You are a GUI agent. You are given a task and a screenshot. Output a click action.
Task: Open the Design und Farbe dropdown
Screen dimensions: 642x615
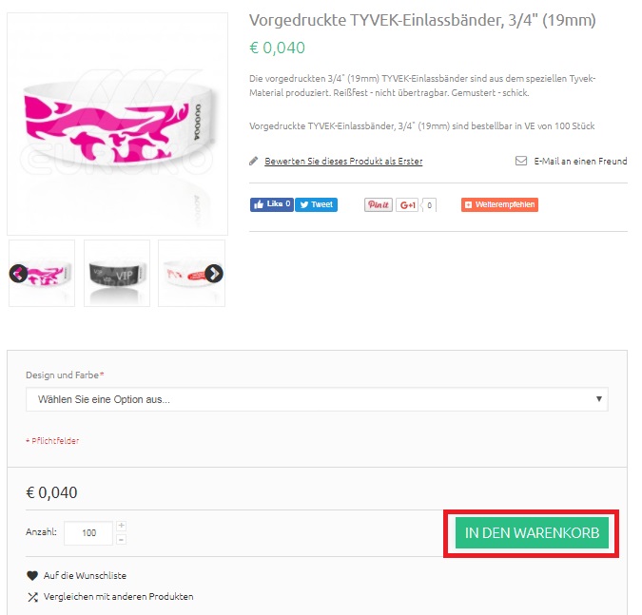317,399
